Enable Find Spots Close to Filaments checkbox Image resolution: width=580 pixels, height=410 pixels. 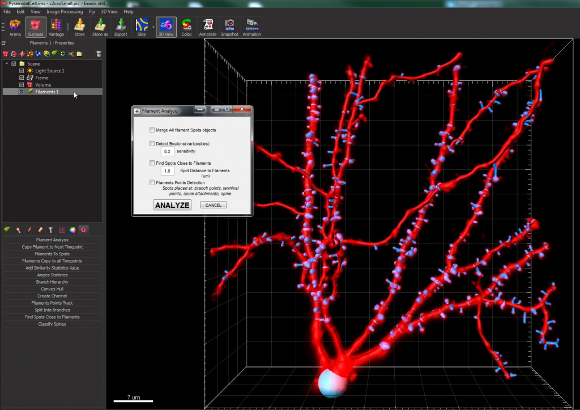click(x=152, y=163)
